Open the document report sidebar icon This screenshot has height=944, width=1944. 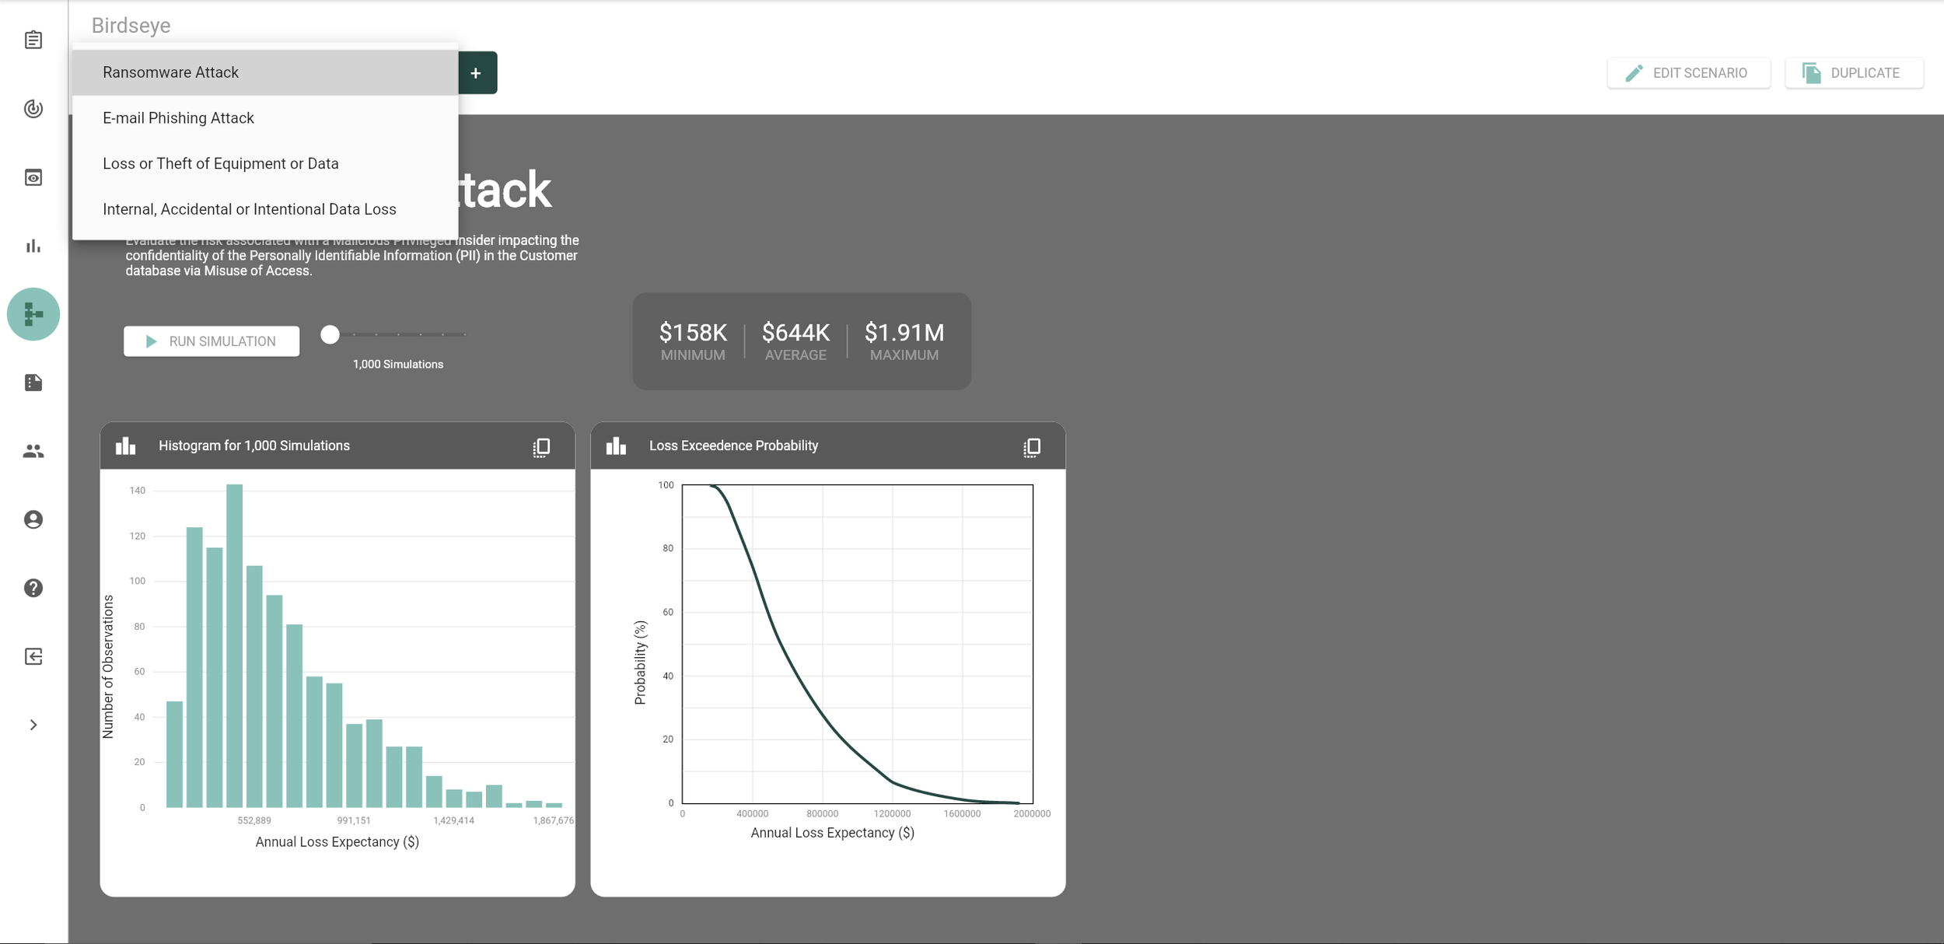[33, 383]
